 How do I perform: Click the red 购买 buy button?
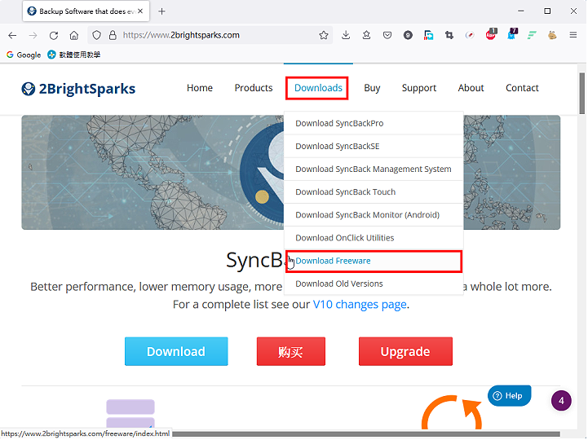click(291, 351)
